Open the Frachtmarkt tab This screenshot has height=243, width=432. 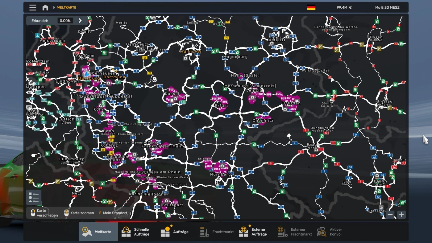tap(217, 232)
